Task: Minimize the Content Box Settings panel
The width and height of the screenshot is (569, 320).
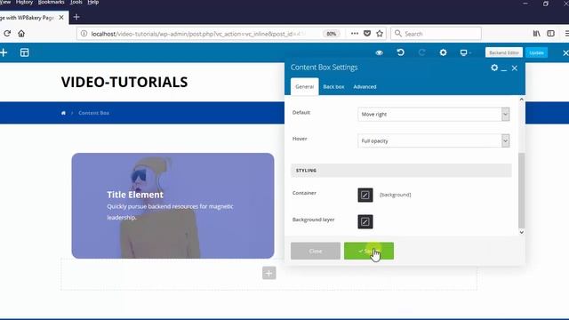Action: (x=504, y=68)
